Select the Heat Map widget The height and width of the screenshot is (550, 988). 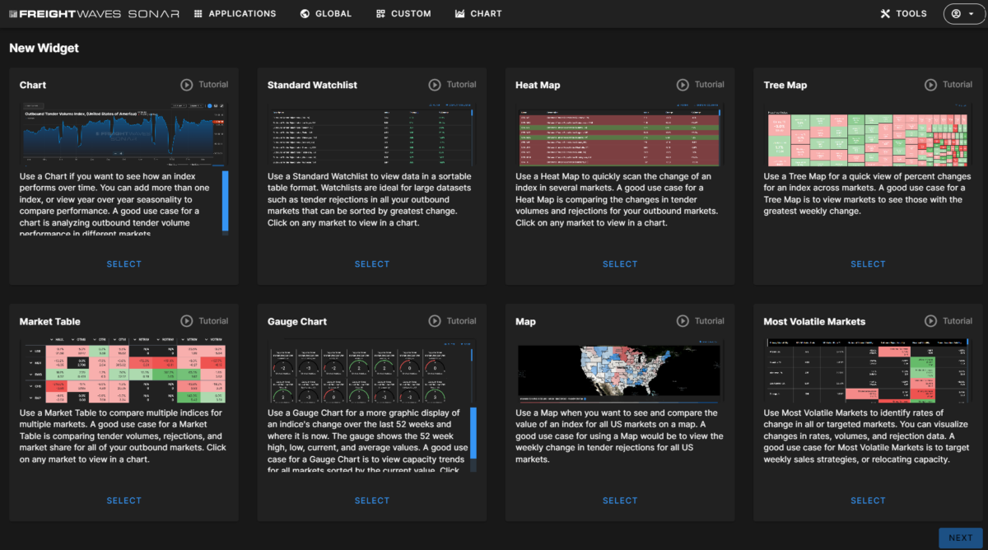point(620,264)
